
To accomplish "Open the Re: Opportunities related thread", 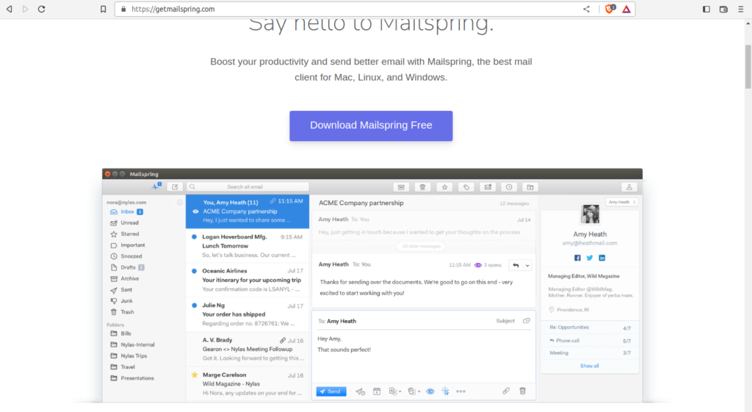I will pyautogui.click(x=590, y=328).
